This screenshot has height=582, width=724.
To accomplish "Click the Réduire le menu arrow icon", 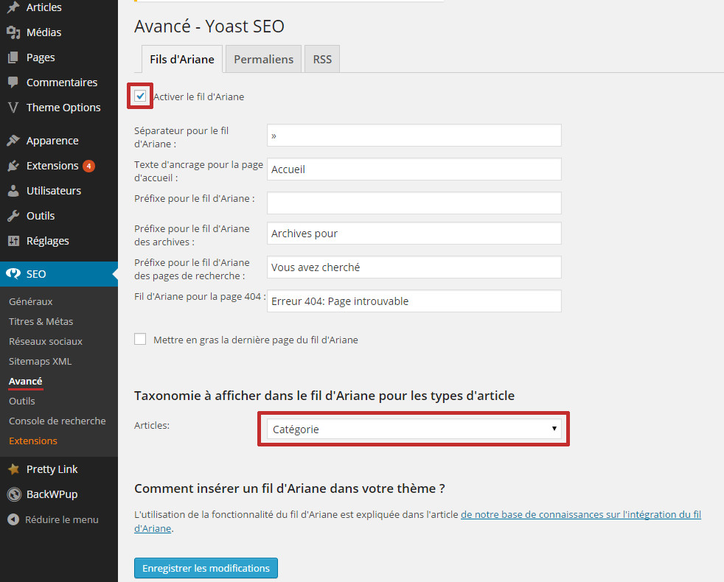I will click(x=13, y=519).
